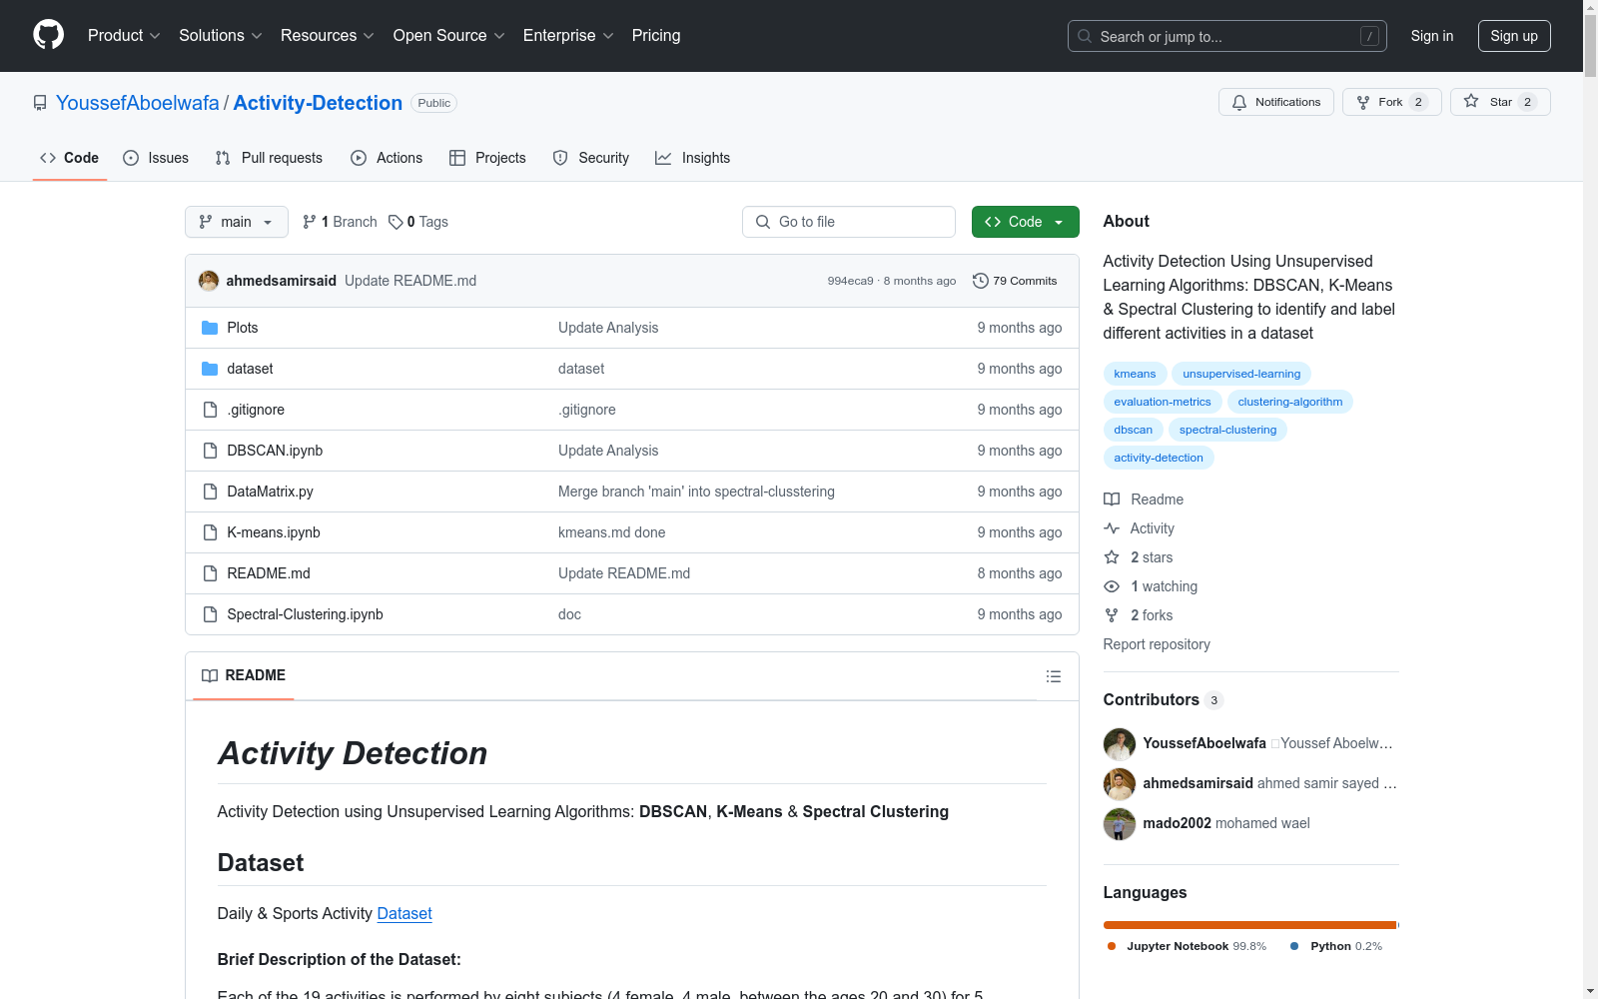The image size is (1598, 999).
Task: Click the pulse icon beside Activity
Action: tap(1112, 528)
